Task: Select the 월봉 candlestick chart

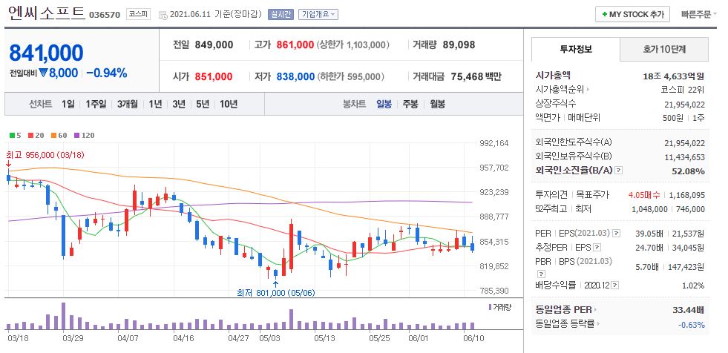Action: 437,104
